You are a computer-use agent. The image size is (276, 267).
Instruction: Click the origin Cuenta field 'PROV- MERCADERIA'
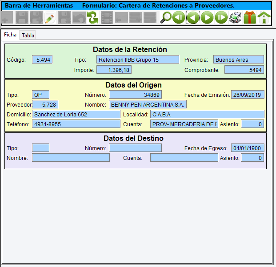click(184, 124)
